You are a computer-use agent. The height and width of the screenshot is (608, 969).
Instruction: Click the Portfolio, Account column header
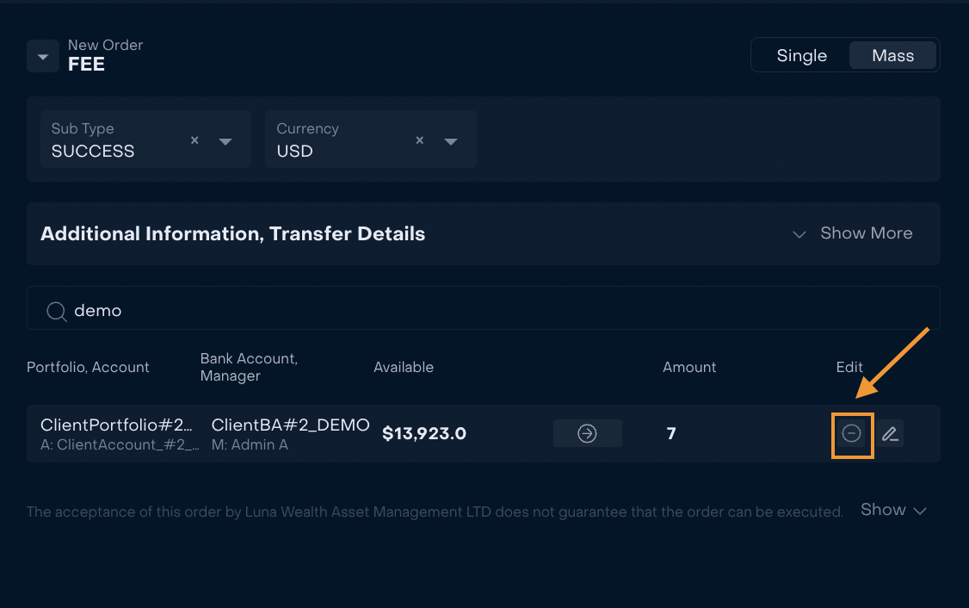point(88,368)
